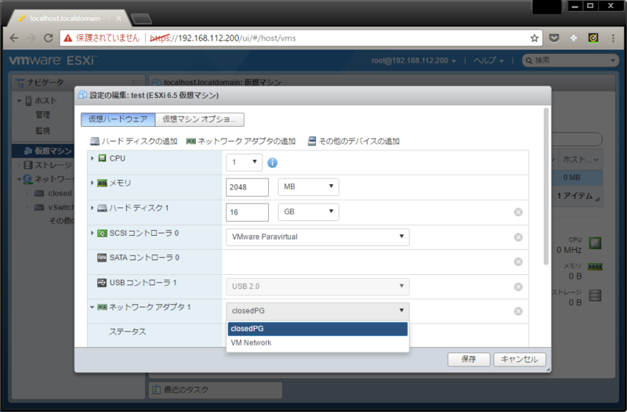Click the disk size field showing 16

tap(247, 212)
